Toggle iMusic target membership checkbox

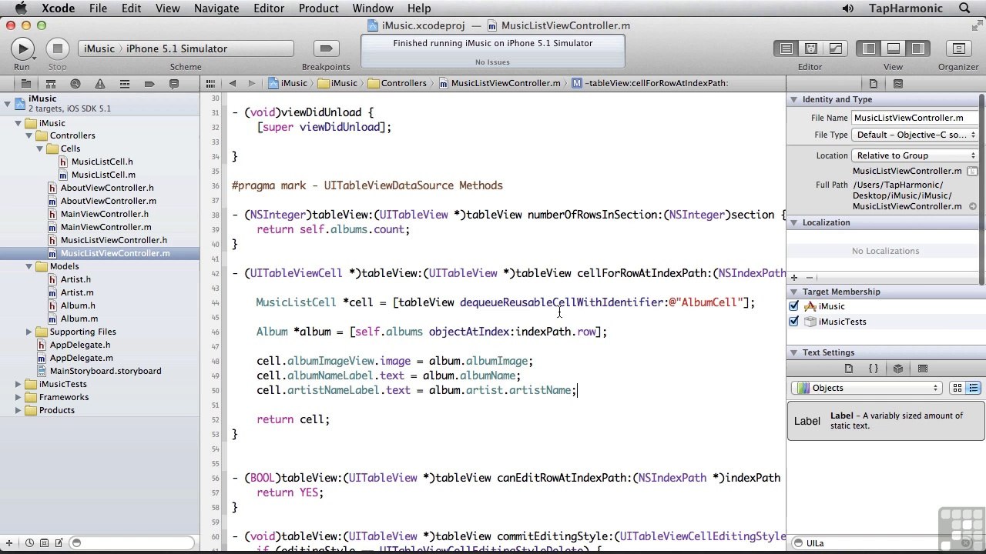click(x=794, y=306)
